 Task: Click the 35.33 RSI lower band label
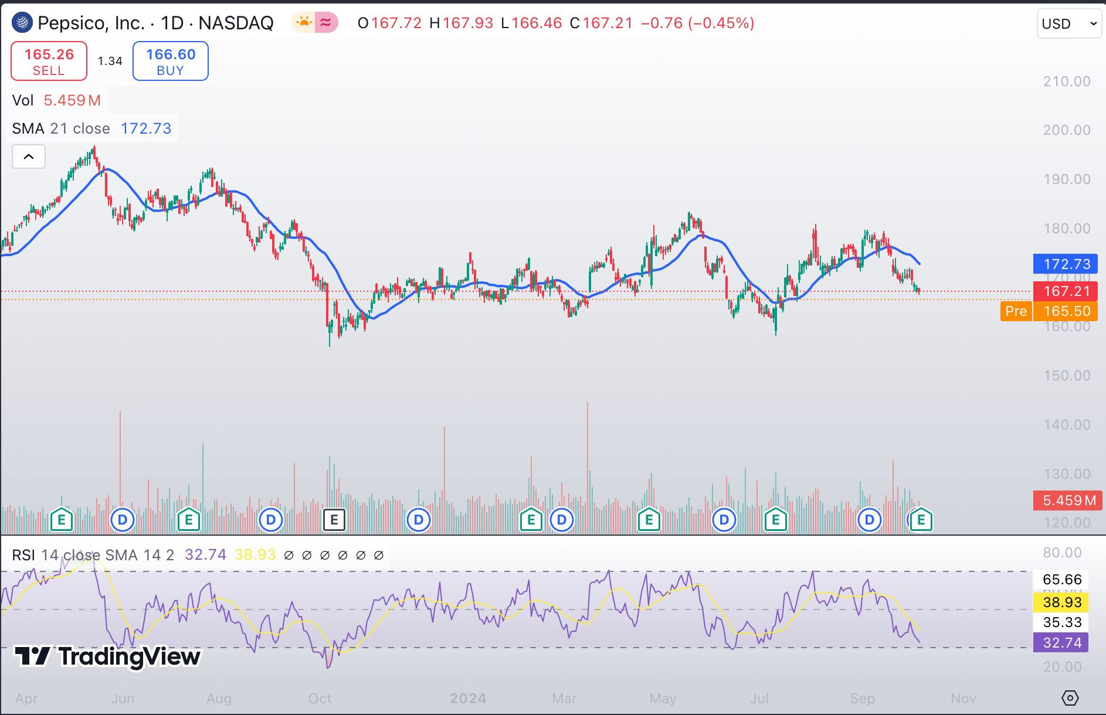(1061, 622)
